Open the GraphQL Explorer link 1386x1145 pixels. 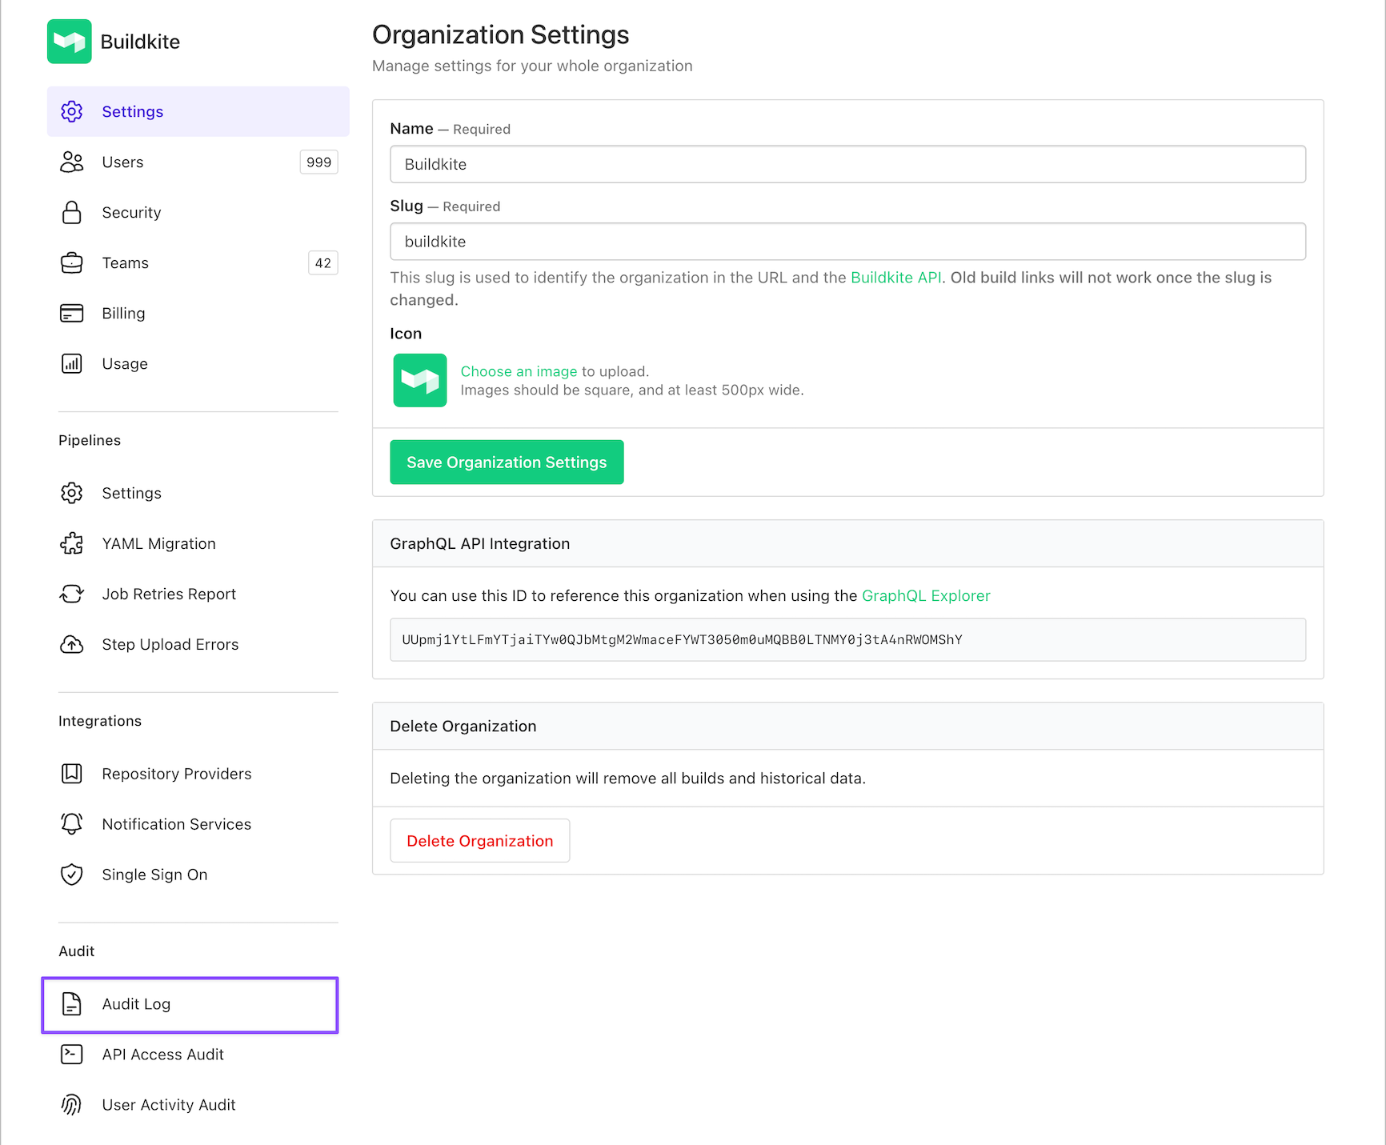[926, 595]
